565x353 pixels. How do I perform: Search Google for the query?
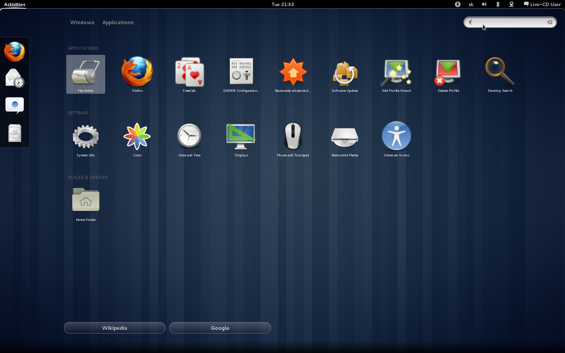point(220,328)
